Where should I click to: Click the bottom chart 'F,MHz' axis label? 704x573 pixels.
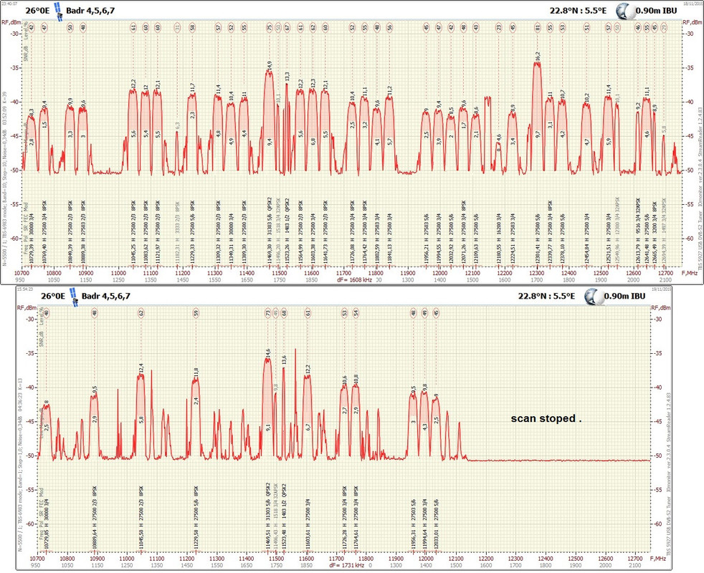(x=658, y=559)
